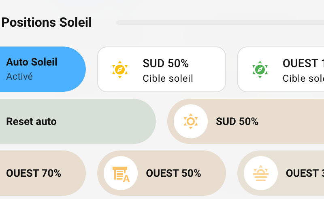This screenshot has height=199, width=324.
Task: Select the OUEST 70% position
Action: tap(34, 173)
